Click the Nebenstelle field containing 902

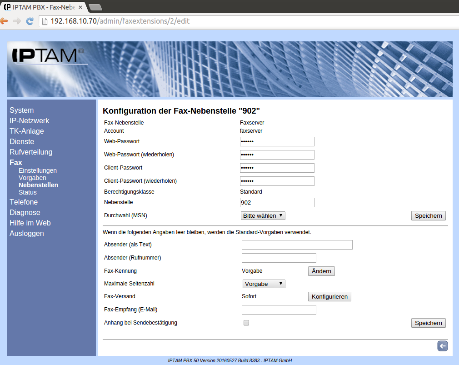point(277,202)
